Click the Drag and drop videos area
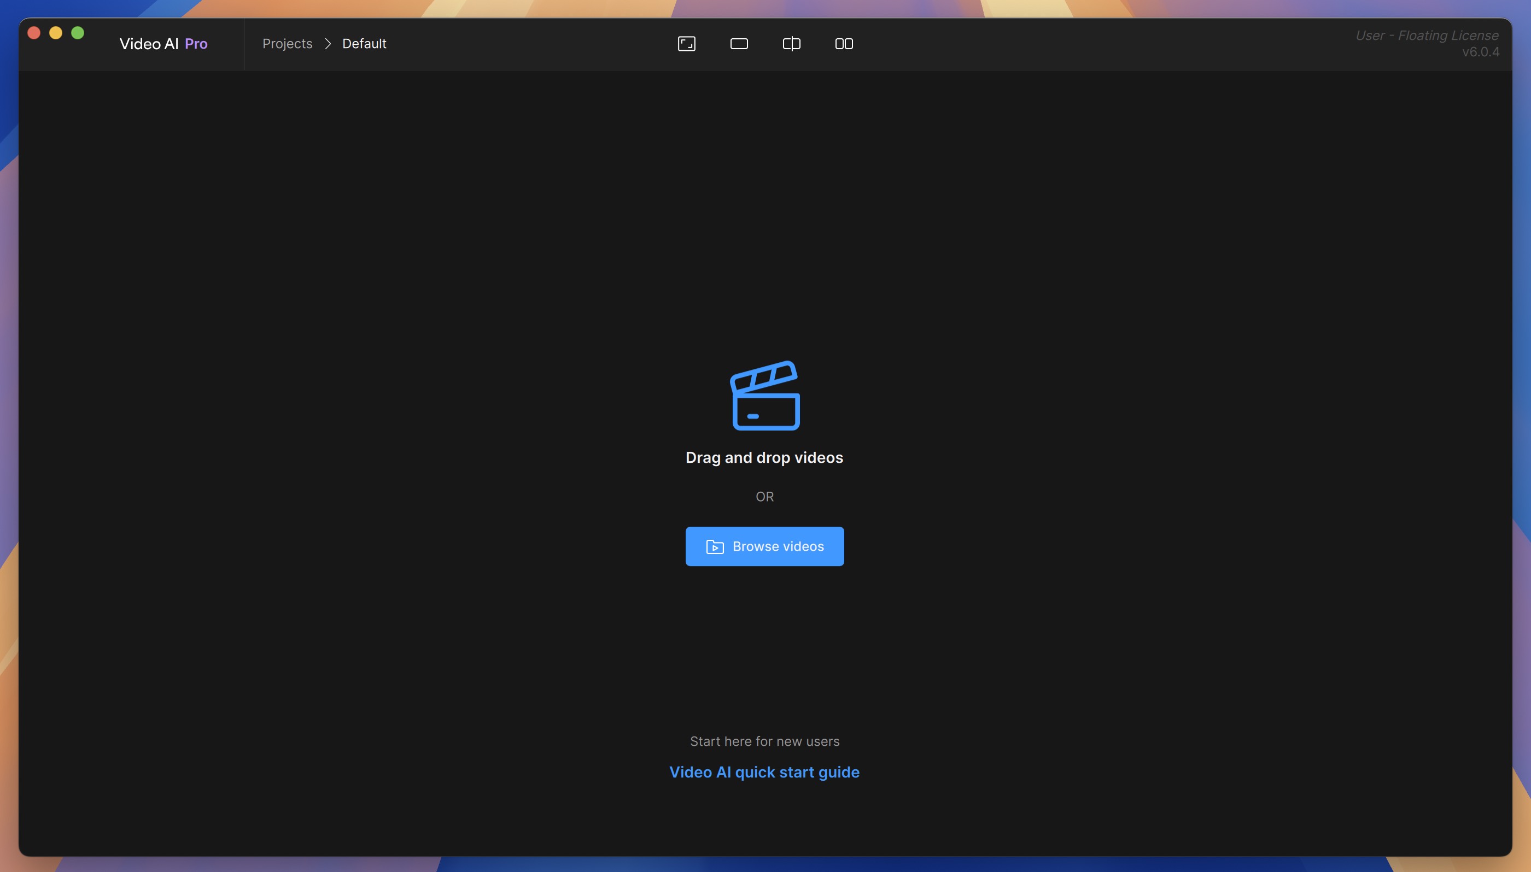Image resolution: width=1531 pixels, height=872 pixels. 764,457
